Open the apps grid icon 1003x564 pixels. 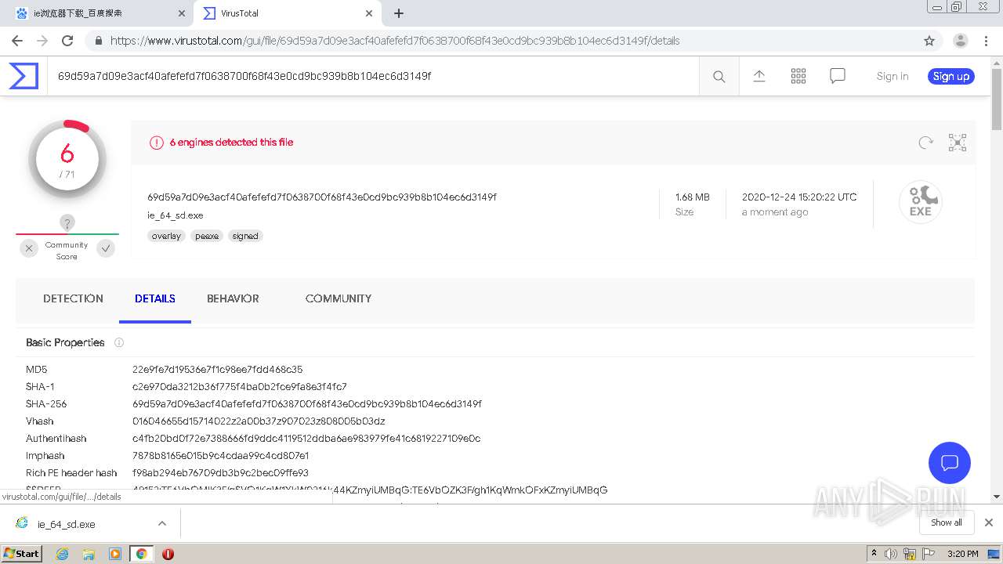(x=798, y=76)
